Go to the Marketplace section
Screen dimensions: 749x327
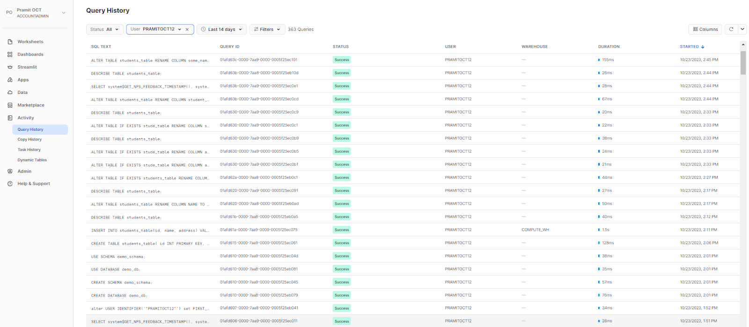pos(31,105)
